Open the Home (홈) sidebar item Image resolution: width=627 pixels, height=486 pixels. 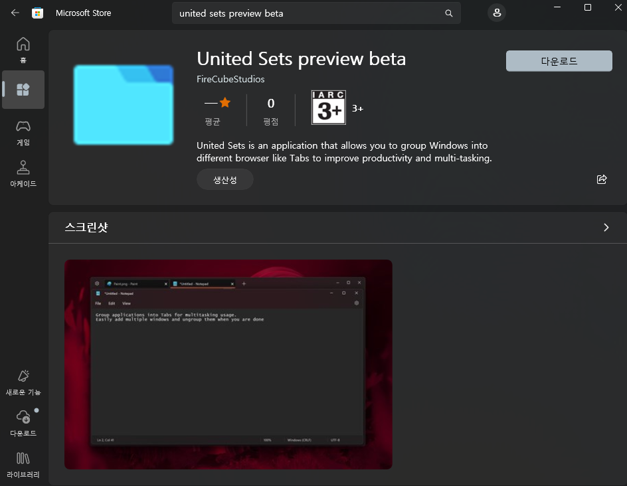tap(23, 50)
